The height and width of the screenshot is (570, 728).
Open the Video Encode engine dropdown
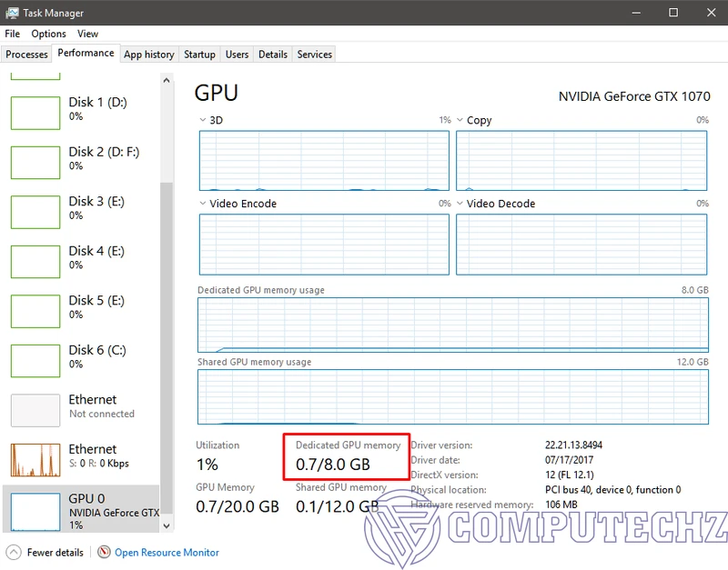[202, 203]
